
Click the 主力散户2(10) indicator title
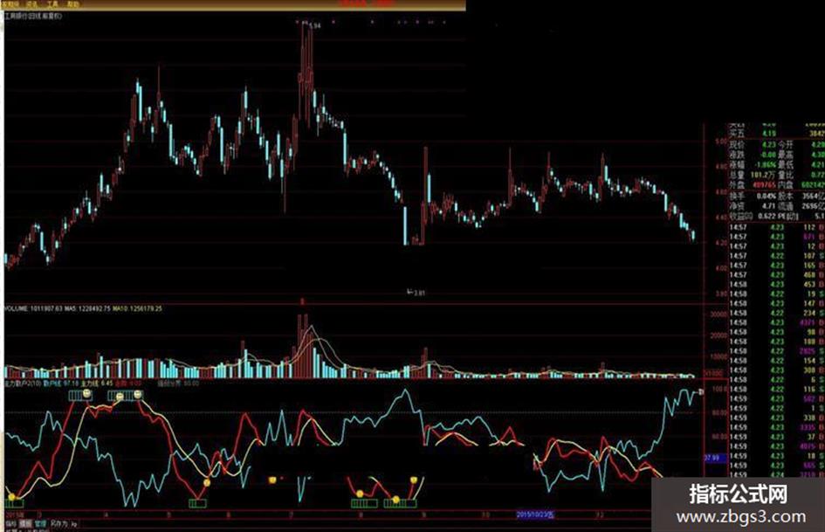[24, 383]
